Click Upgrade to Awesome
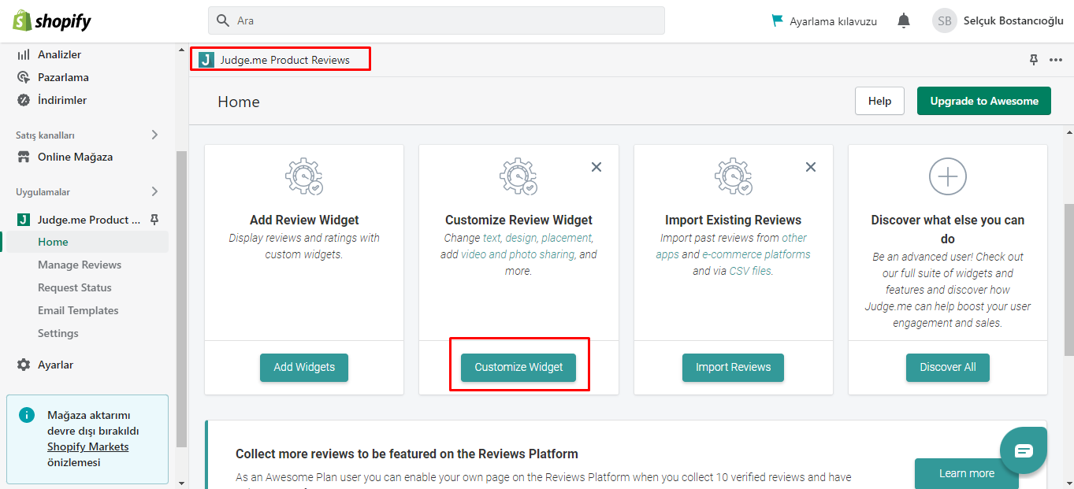Viewport: 1074px width, 489px height. tap(984, 101)
